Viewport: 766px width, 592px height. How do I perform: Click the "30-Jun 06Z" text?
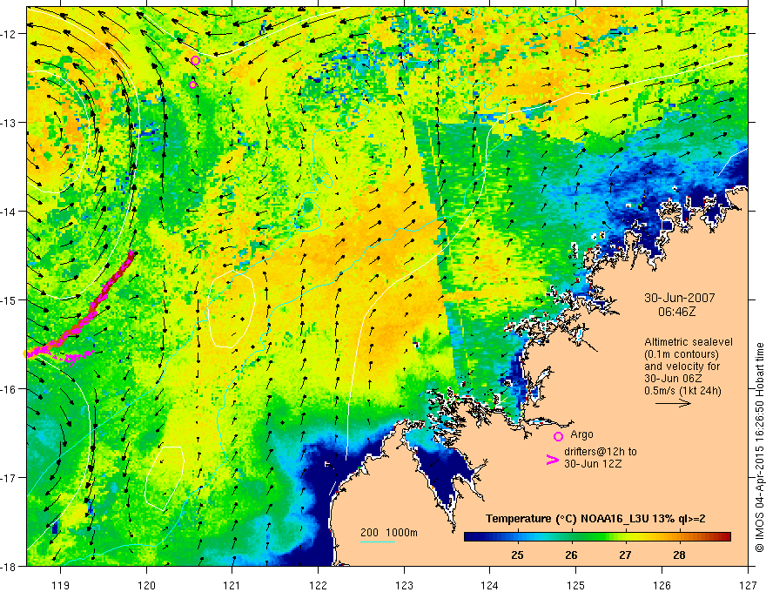(x=672, y=379)
